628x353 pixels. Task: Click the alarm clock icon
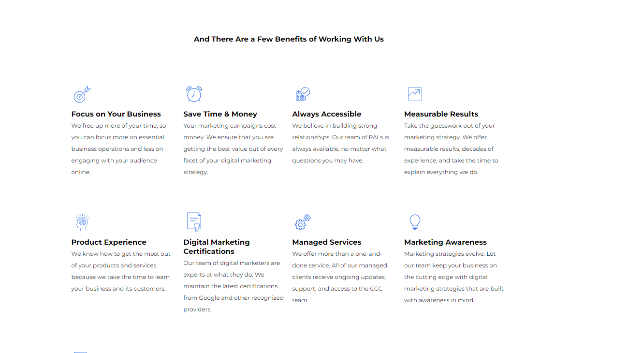[x=194, y=94]
